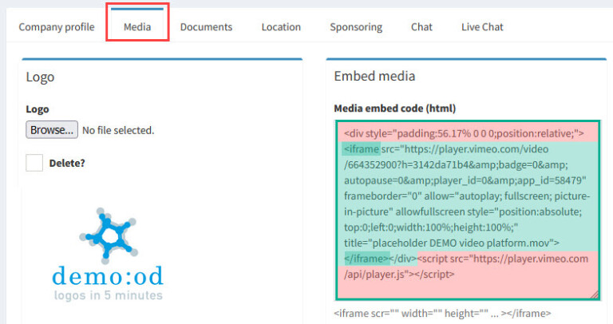
Task: Go to the Sponsoring tab
Action: click(x=356, y=27)
